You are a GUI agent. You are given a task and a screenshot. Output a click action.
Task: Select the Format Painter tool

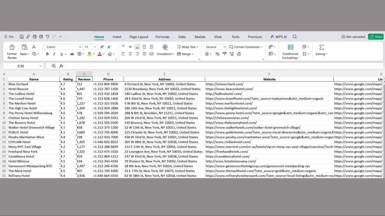[x=12, y=52]
